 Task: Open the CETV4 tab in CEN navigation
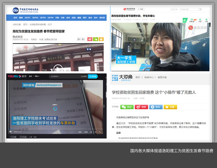pyautogui.click(x=50, y=18)
